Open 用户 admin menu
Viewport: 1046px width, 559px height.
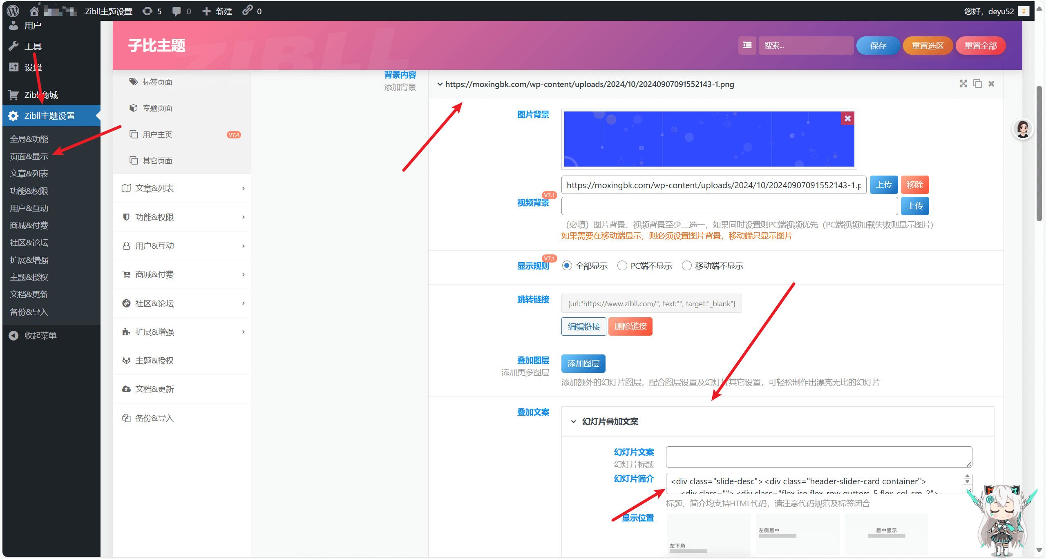51,26
